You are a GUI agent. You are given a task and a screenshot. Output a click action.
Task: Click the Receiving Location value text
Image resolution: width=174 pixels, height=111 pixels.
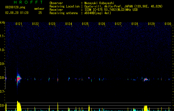123,6
